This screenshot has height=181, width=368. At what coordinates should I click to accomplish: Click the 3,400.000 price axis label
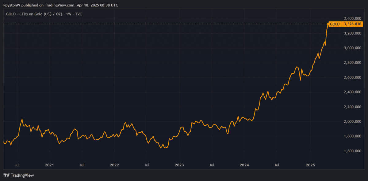tap(353, 18)
